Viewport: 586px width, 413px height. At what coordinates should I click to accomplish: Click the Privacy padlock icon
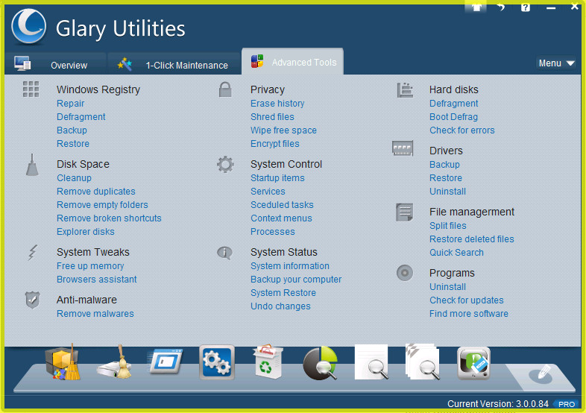[x=225, y=89]
